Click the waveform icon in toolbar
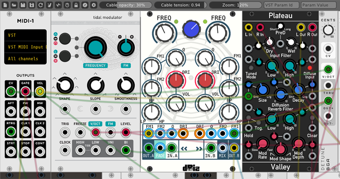This screenshot has height=179, width=340. pos(59,5)
